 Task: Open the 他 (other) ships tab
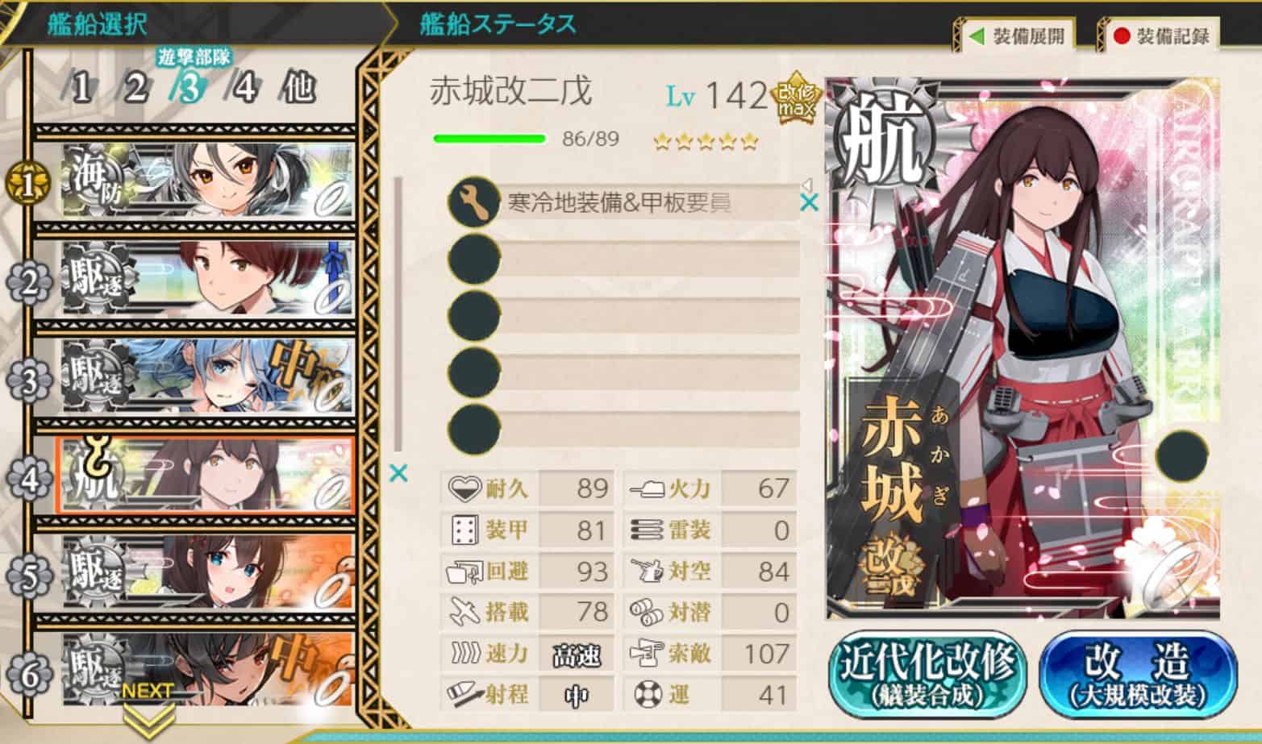tap(298, 87)
